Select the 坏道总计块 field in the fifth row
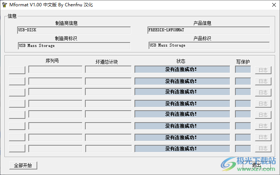The height and width of the screenshot is (175, 280). (108, 114)
